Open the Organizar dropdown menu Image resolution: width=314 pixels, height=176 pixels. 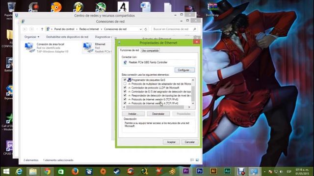click(x=32, y=37)
